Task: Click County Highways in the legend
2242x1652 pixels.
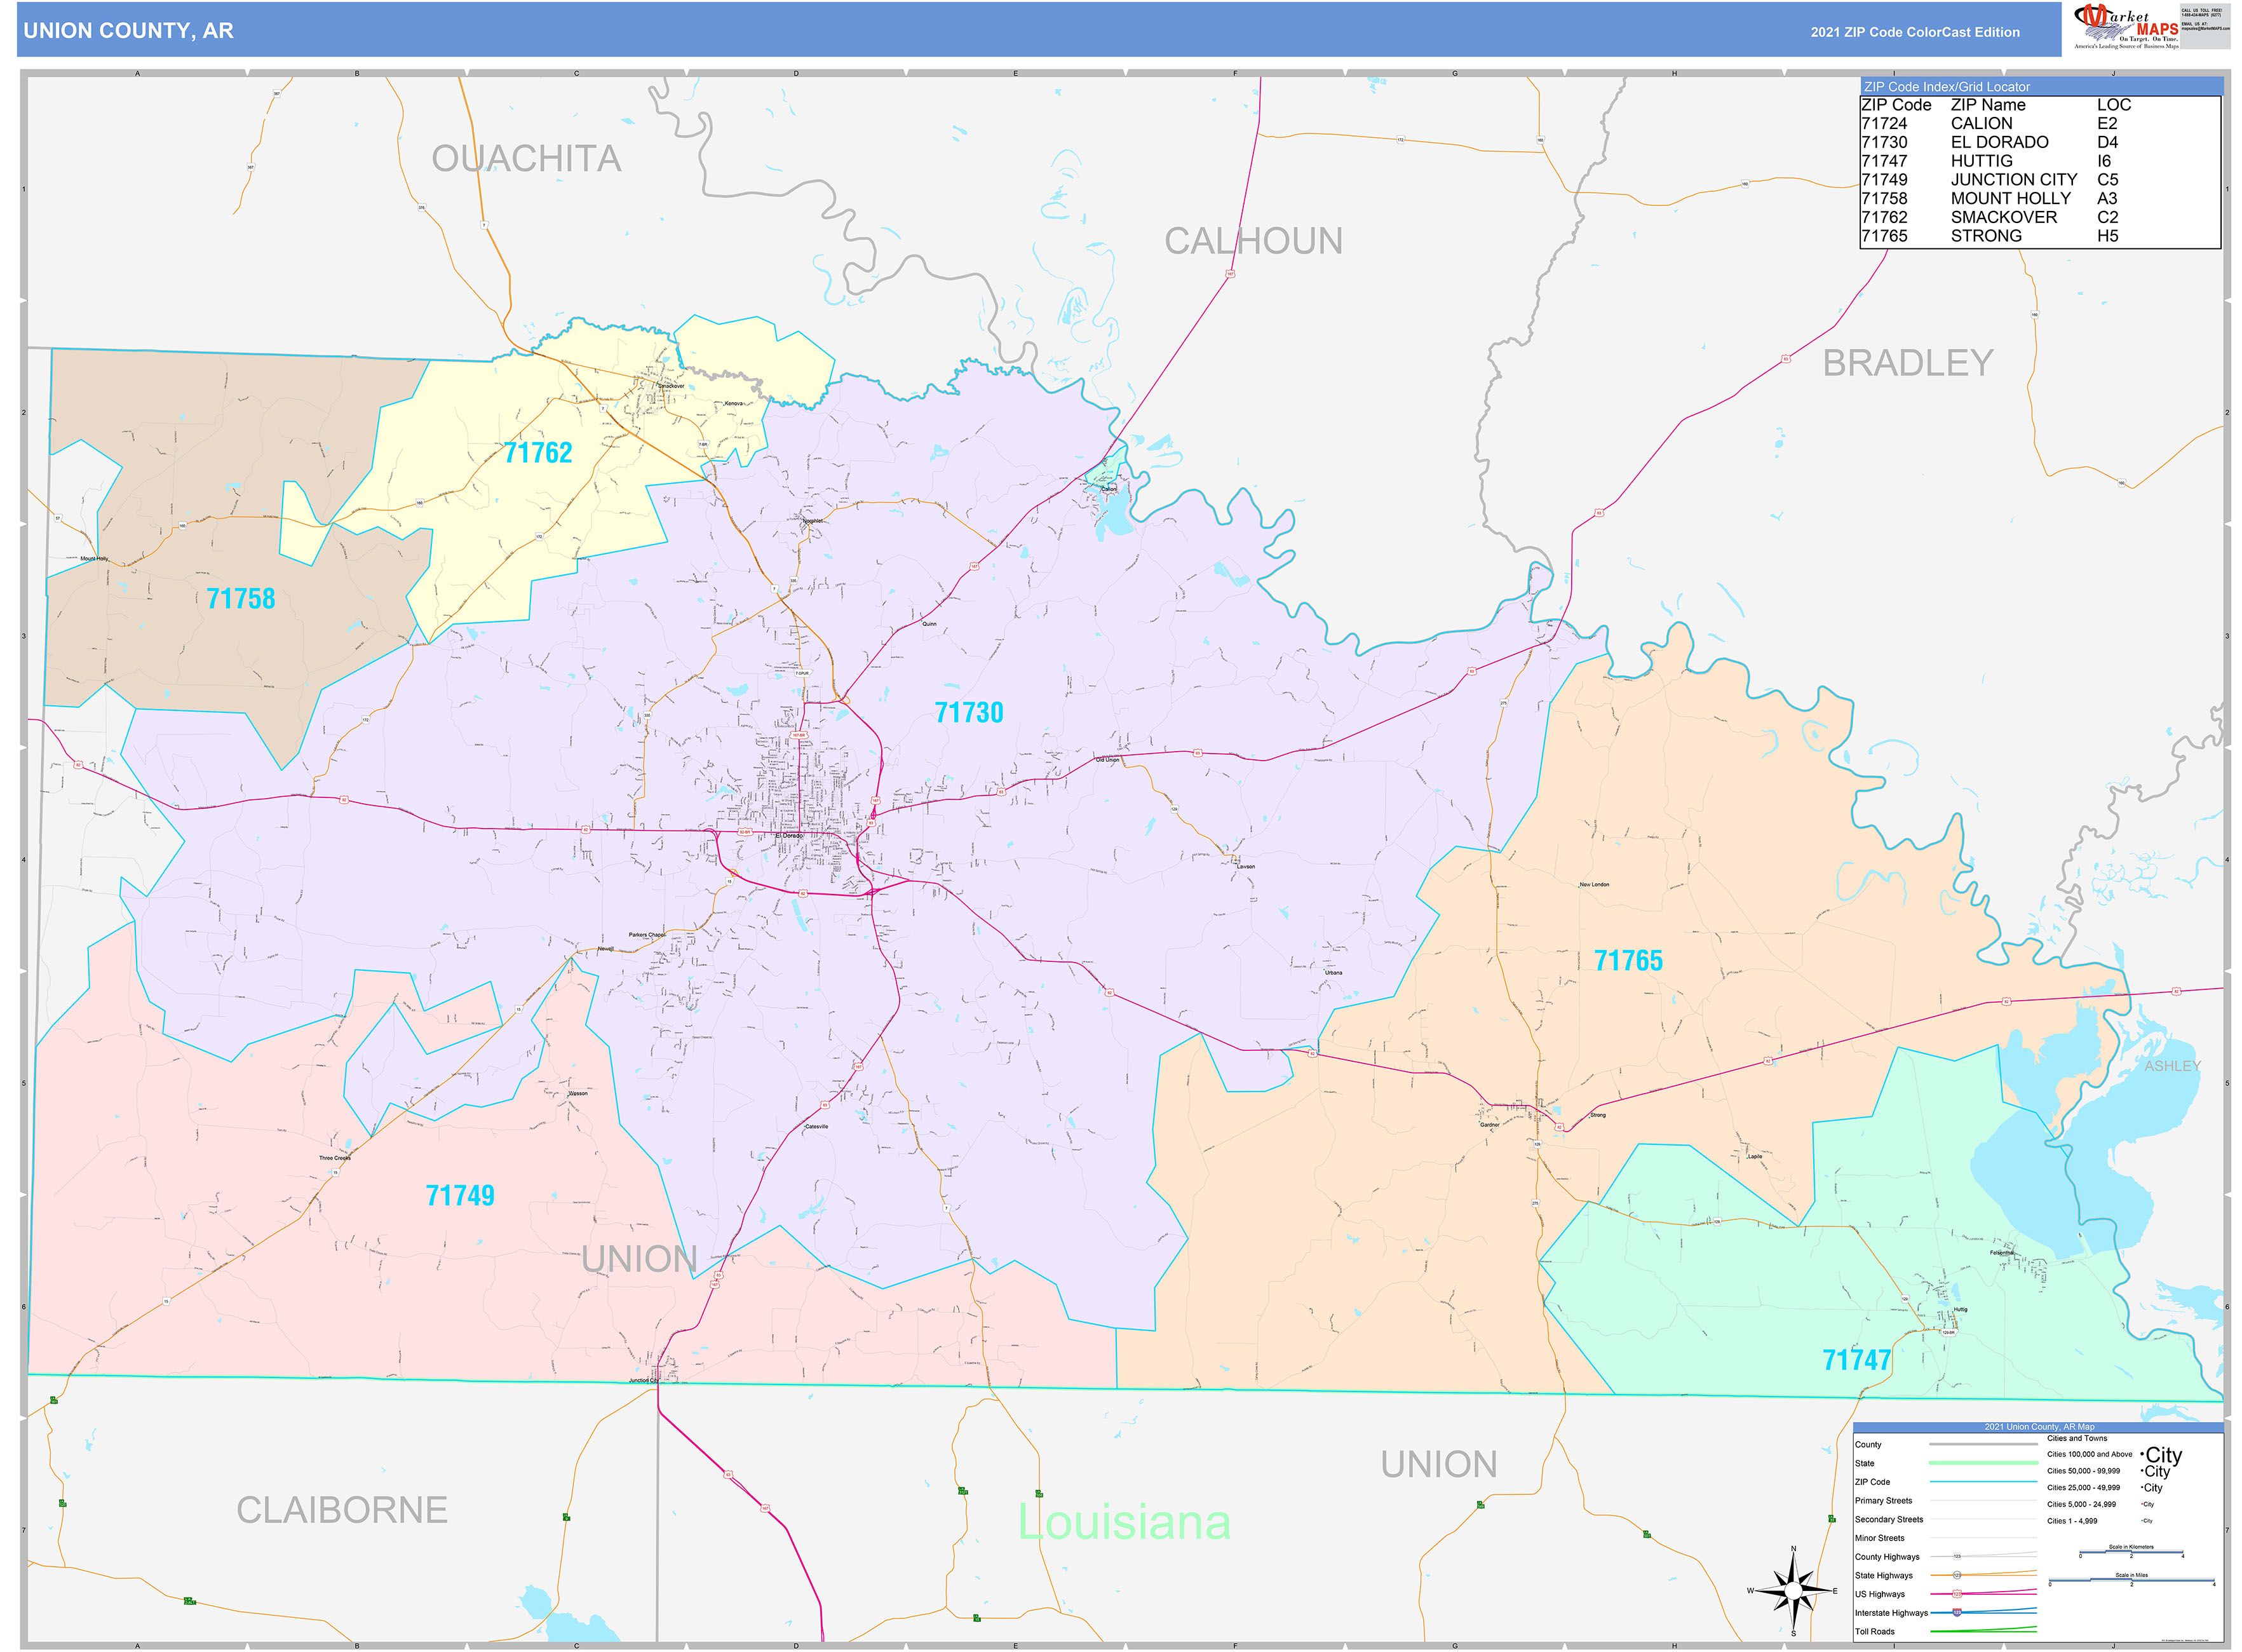Action: point(1887,1557)
